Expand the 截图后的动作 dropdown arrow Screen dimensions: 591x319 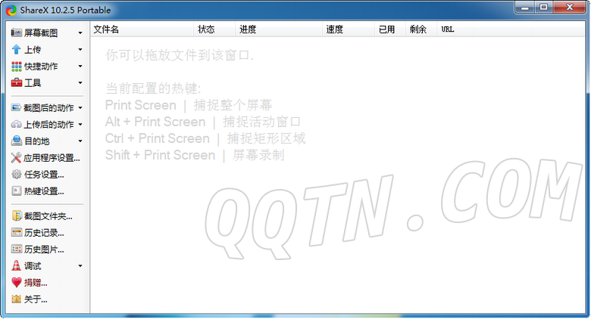click(80, 108)
